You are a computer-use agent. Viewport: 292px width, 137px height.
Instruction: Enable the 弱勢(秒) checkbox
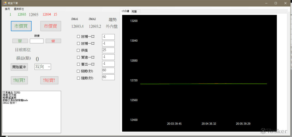pyautogui.click(x=78, y=71)
